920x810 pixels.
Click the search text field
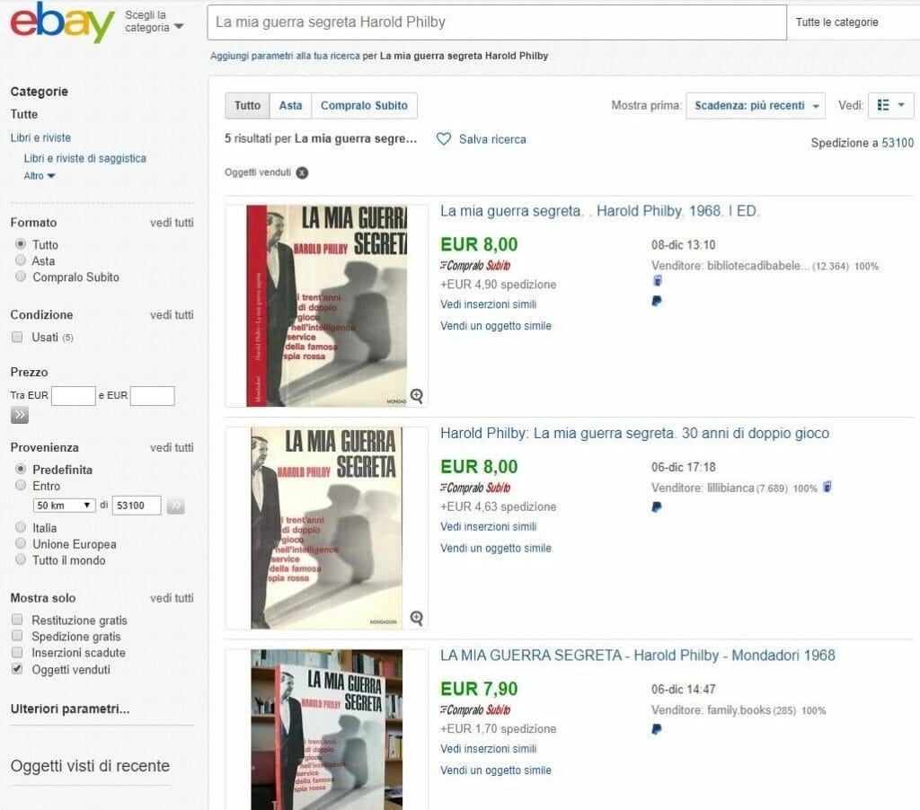click(496, 22)
